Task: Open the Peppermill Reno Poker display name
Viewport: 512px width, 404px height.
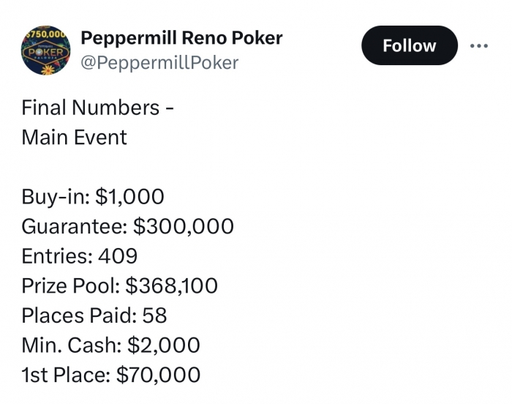Action: click(181, 38)
